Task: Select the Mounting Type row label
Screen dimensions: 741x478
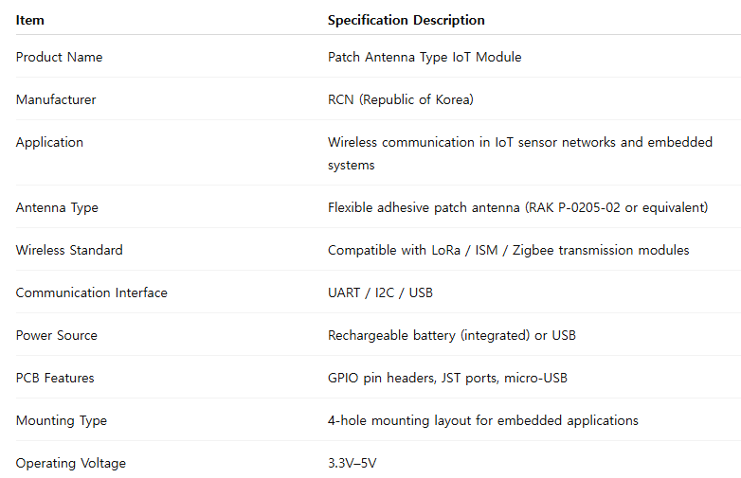Action: pyautogui.click(x=61, y=420)
